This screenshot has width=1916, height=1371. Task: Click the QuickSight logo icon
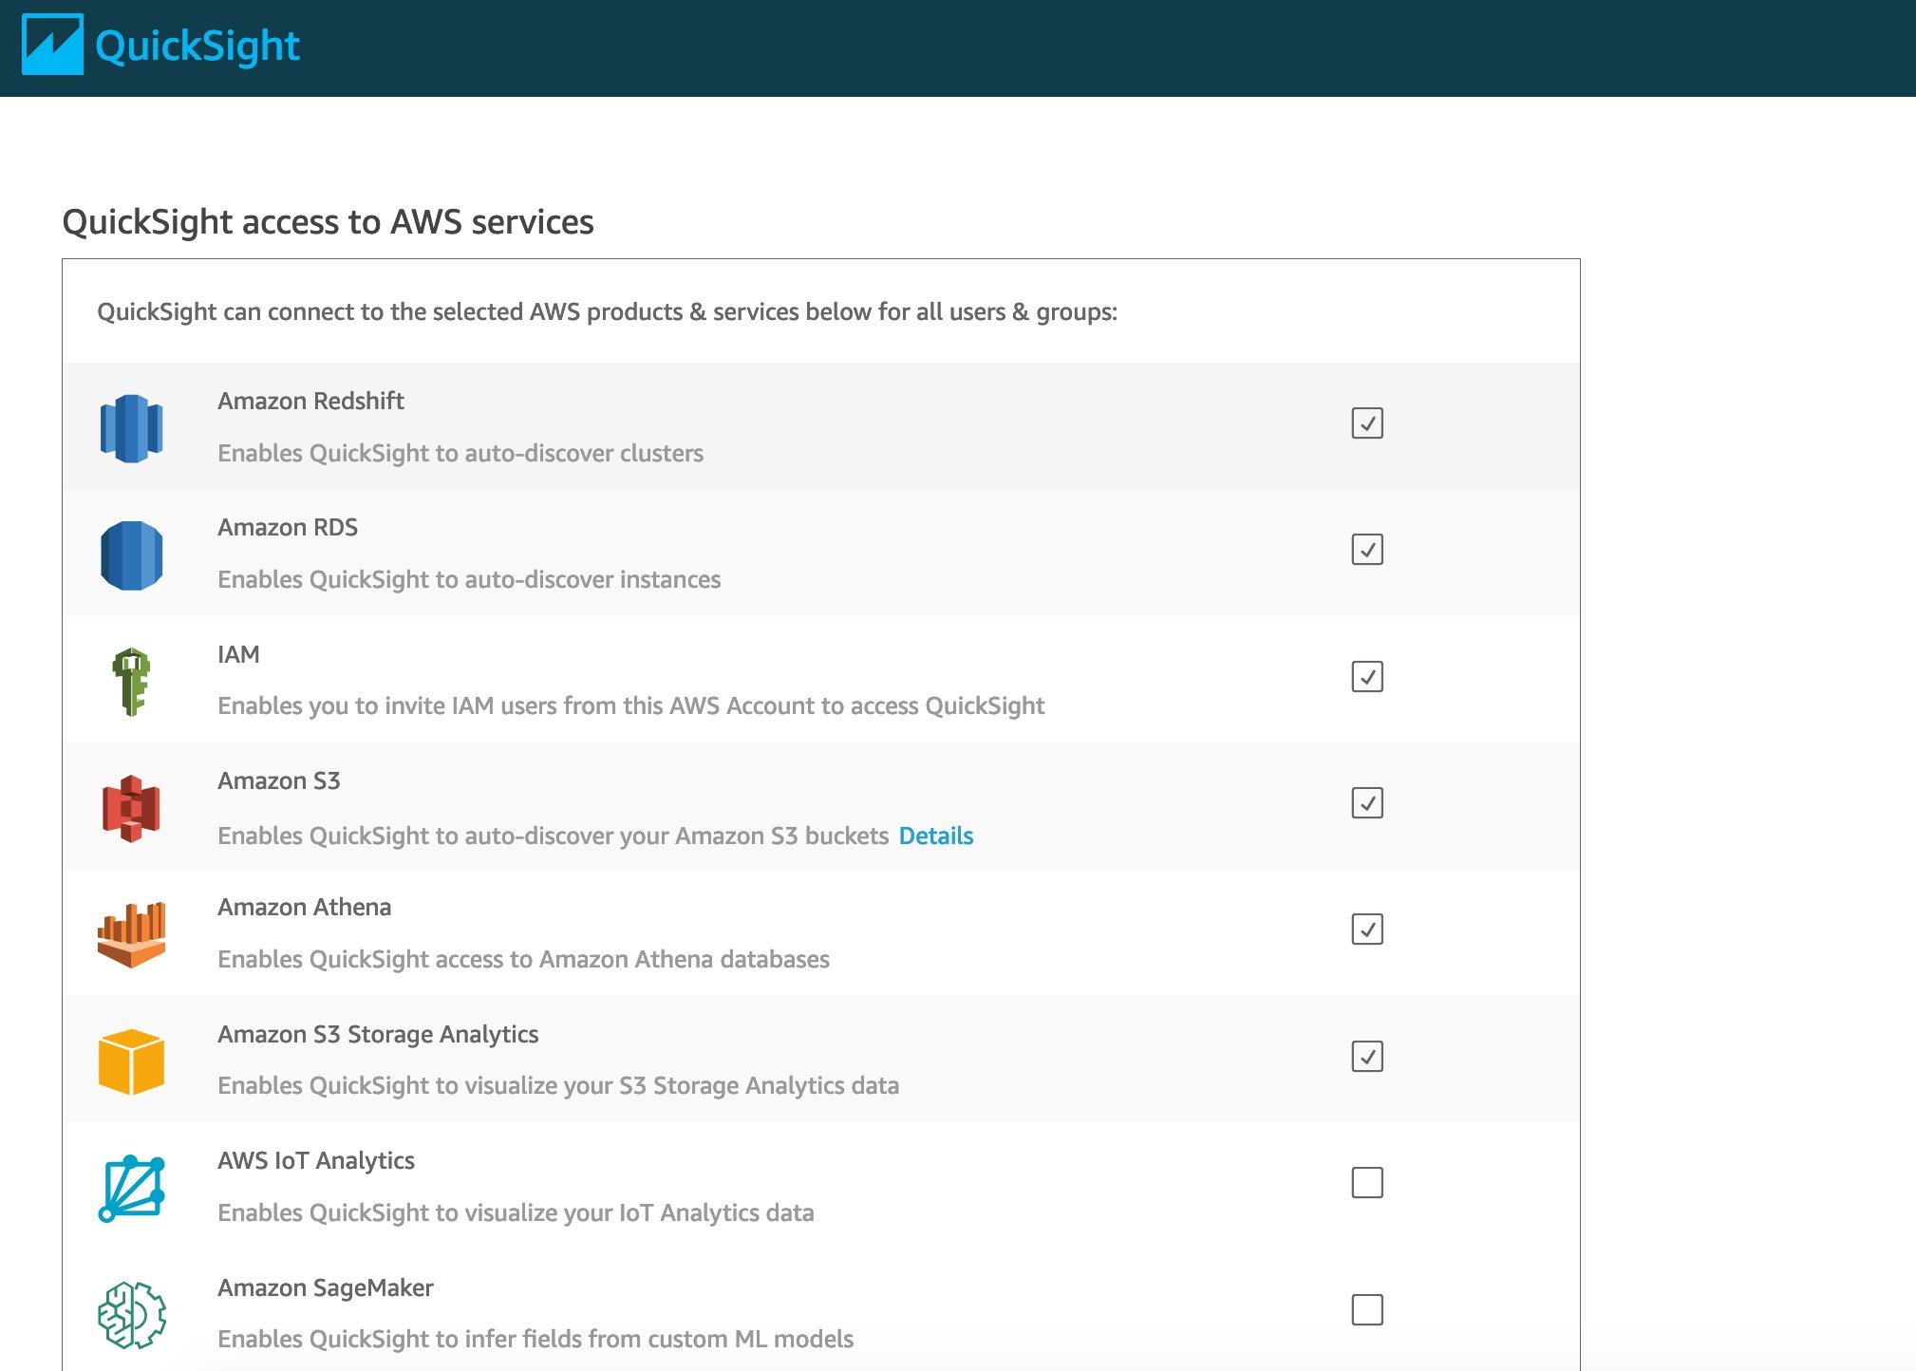[52, 45]
